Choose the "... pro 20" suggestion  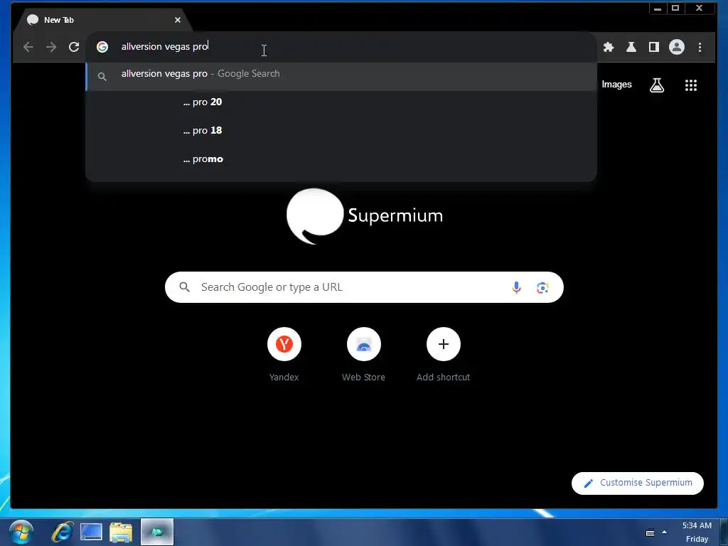pyautogui.click(x=341, y=102)
